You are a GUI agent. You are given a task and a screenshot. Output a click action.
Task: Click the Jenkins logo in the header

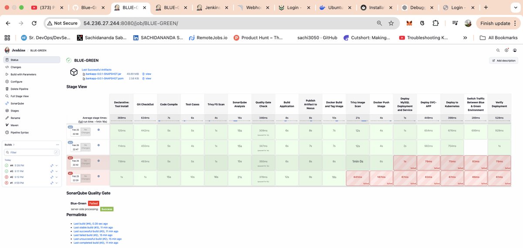(7, 50)
